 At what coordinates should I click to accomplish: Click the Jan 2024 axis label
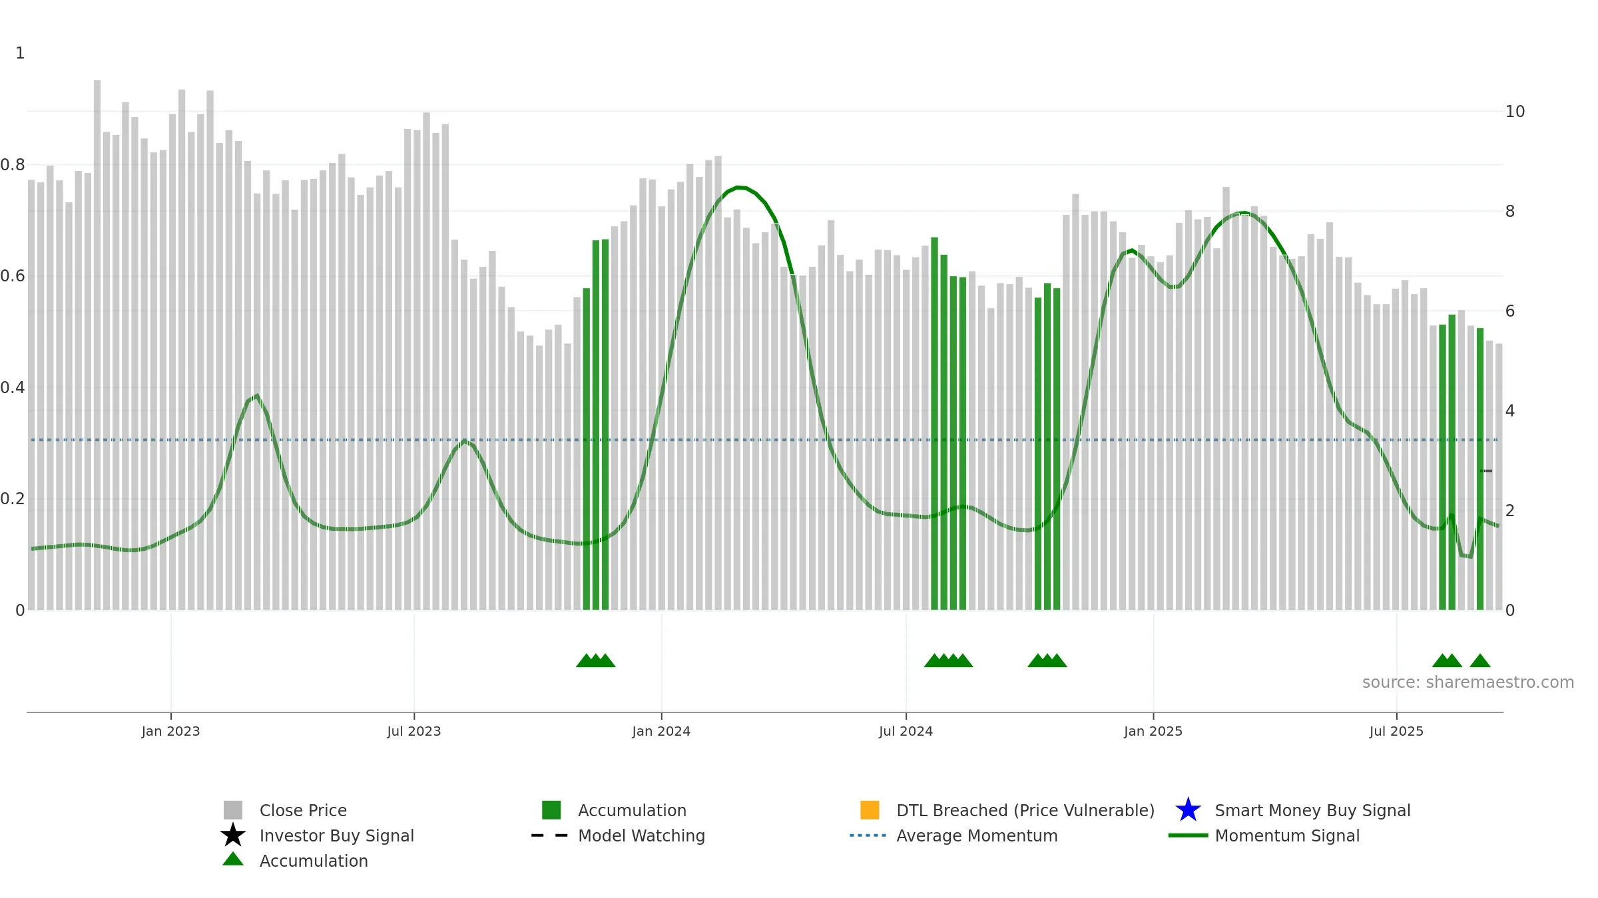(661, 731)
